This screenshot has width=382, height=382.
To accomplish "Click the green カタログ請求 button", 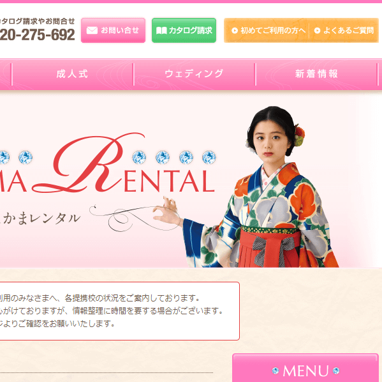I will [184, 30].
